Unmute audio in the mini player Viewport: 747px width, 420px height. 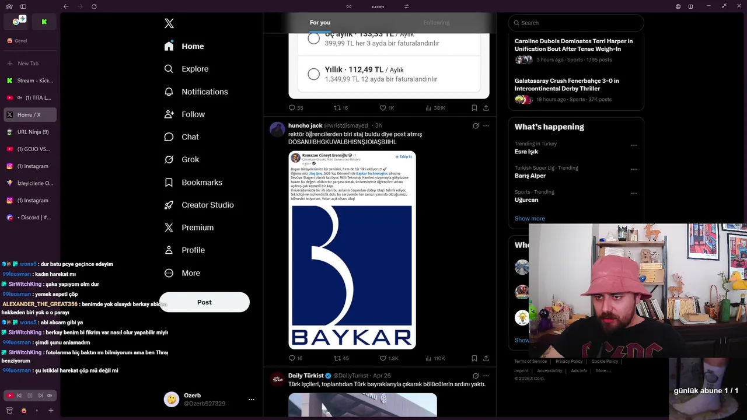(x=50, y=395)
